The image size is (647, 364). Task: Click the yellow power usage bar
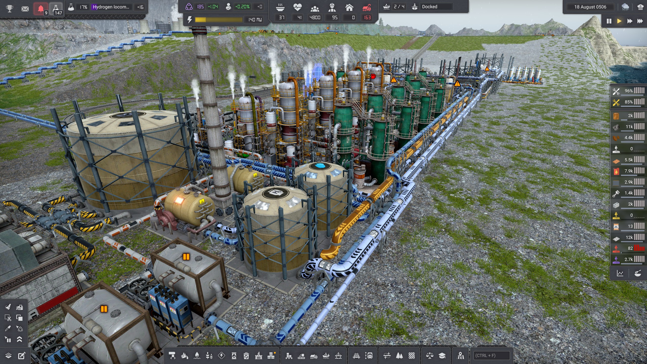[219, 19]
